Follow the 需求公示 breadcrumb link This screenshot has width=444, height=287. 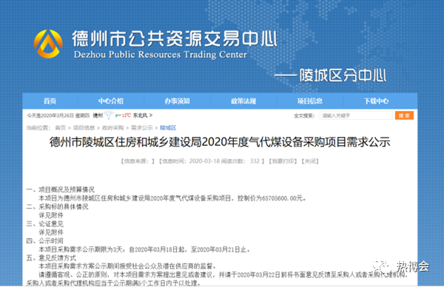pos(141,128)
